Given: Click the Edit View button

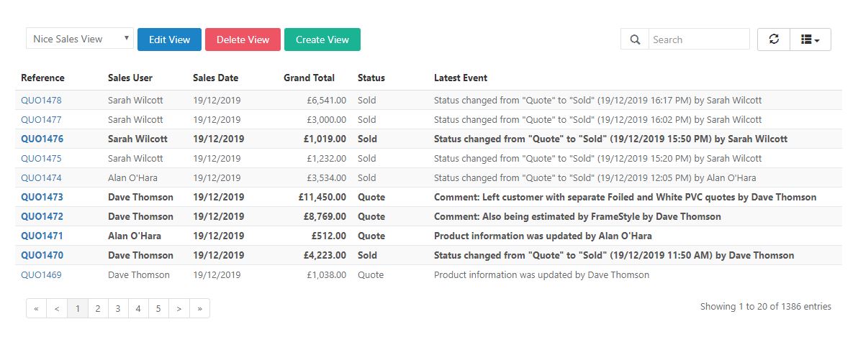Looking at the screenshot, I should [x=170, y=40].
